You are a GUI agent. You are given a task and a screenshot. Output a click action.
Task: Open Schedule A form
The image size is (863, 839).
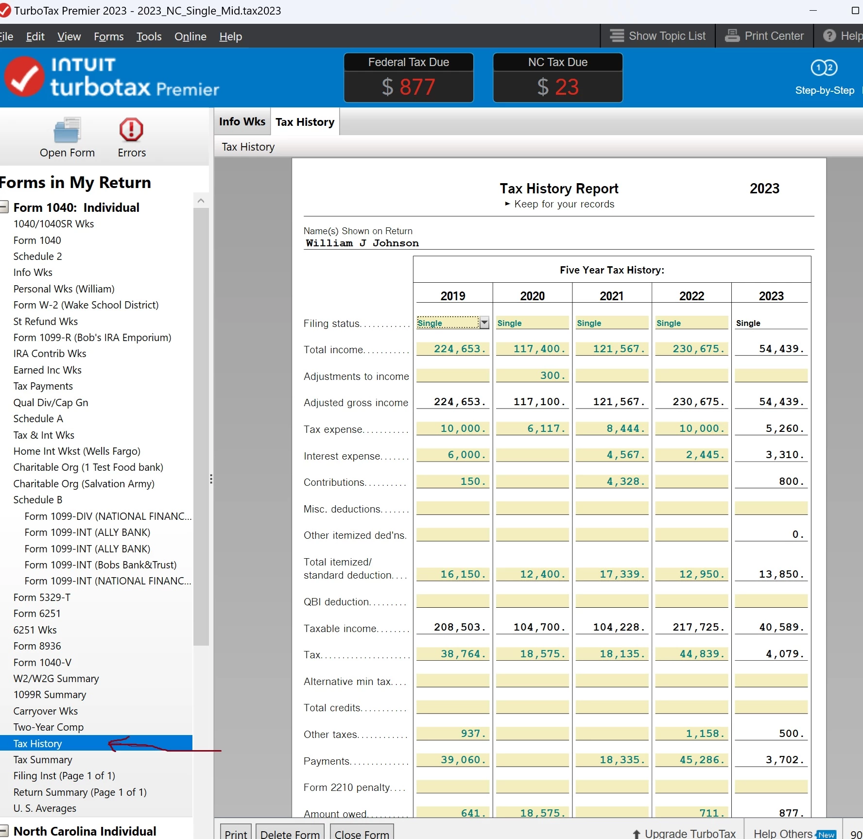38,418
